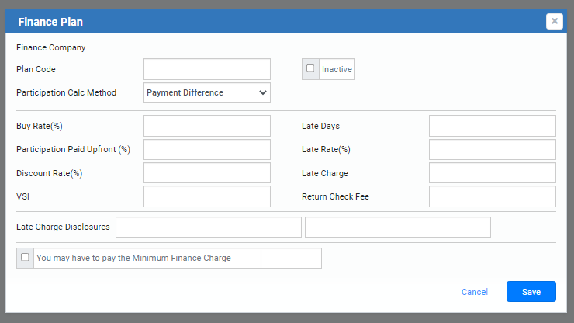Close the Finance Plan dialog with X
The height and width of the screenshot is (323, 574).
555,21
